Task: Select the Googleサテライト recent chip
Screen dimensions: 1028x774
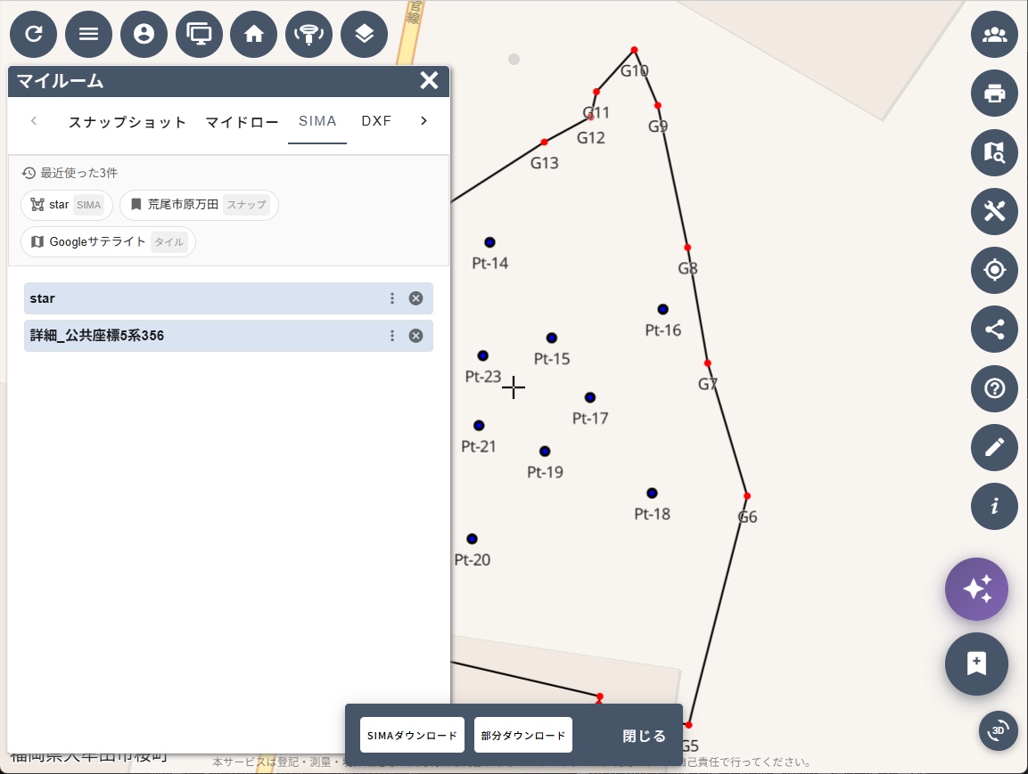Action: coord(108,241)
